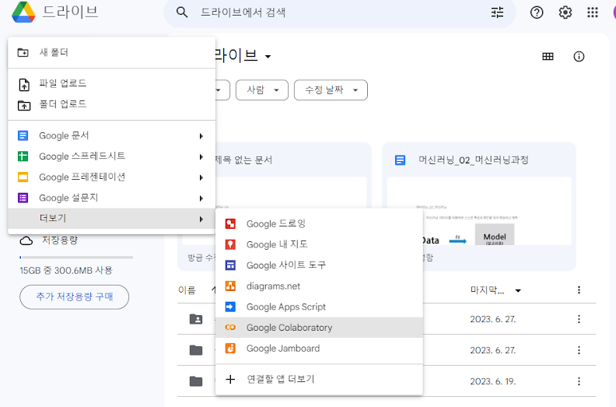Select Google Jamboard in submenu

(319, 348)
